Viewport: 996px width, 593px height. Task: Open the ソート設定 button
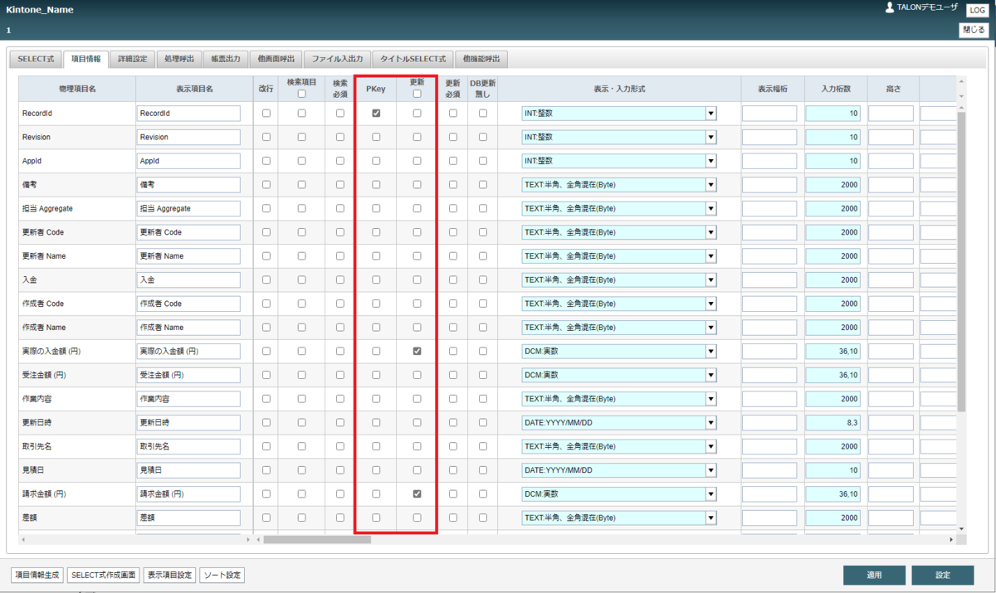pyautogui.click(x=222, y=575)
